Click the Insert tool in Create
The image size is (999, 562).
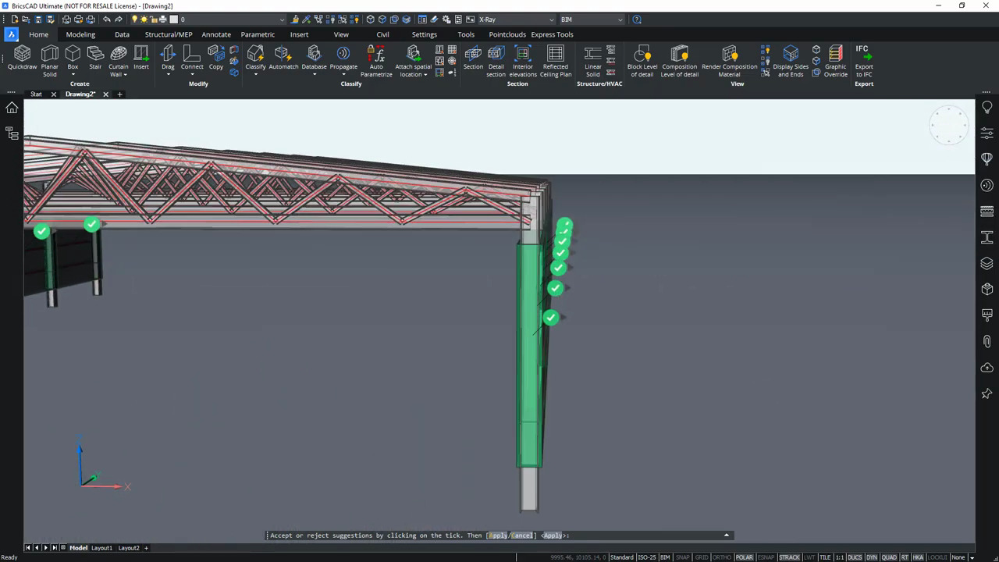pos(141,59)
